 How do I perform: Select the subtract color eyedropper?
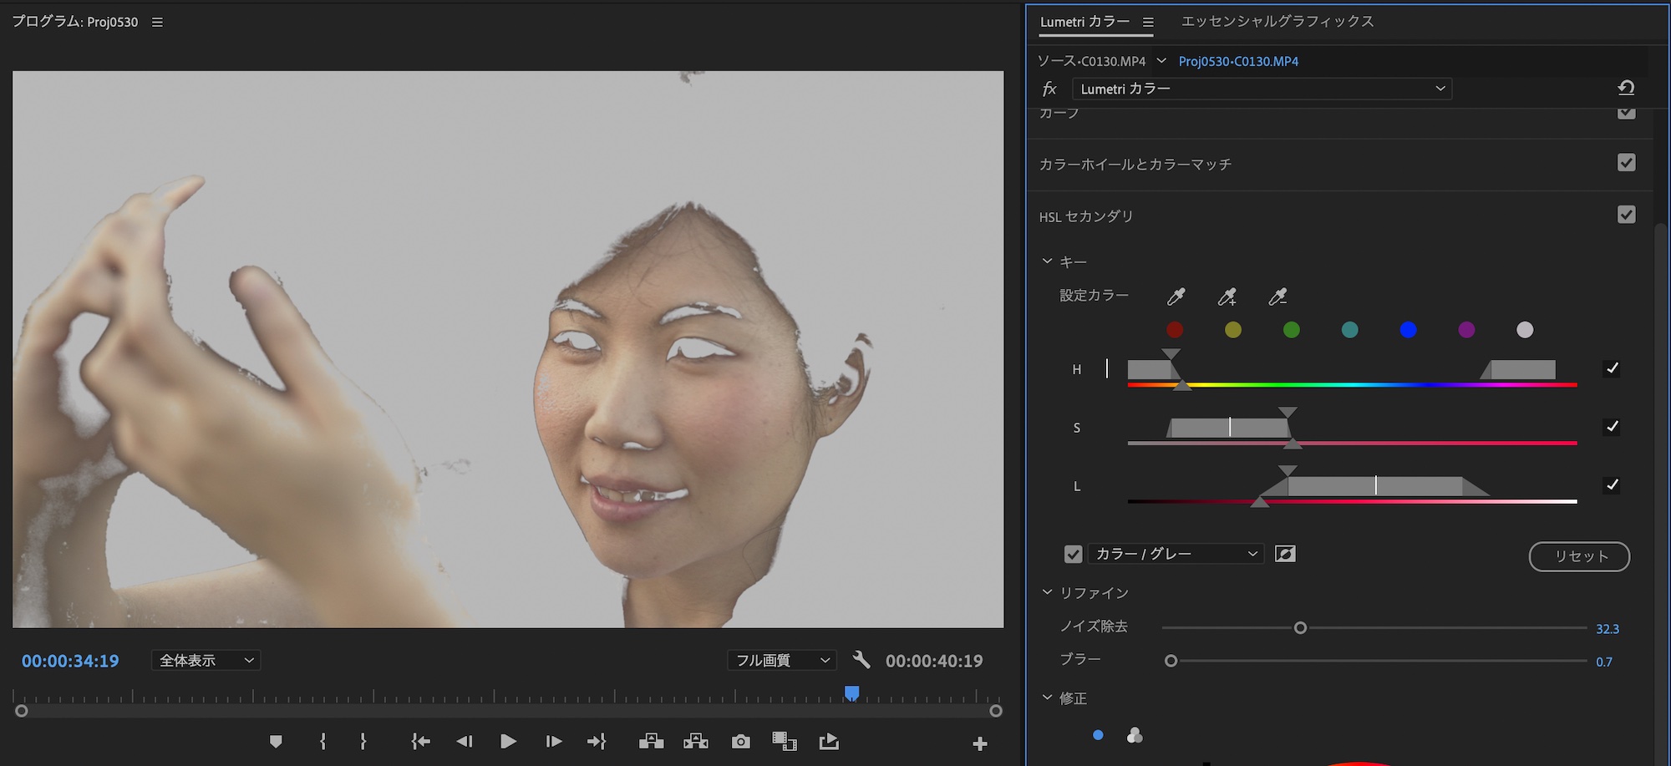click(x=1277, y=297)
